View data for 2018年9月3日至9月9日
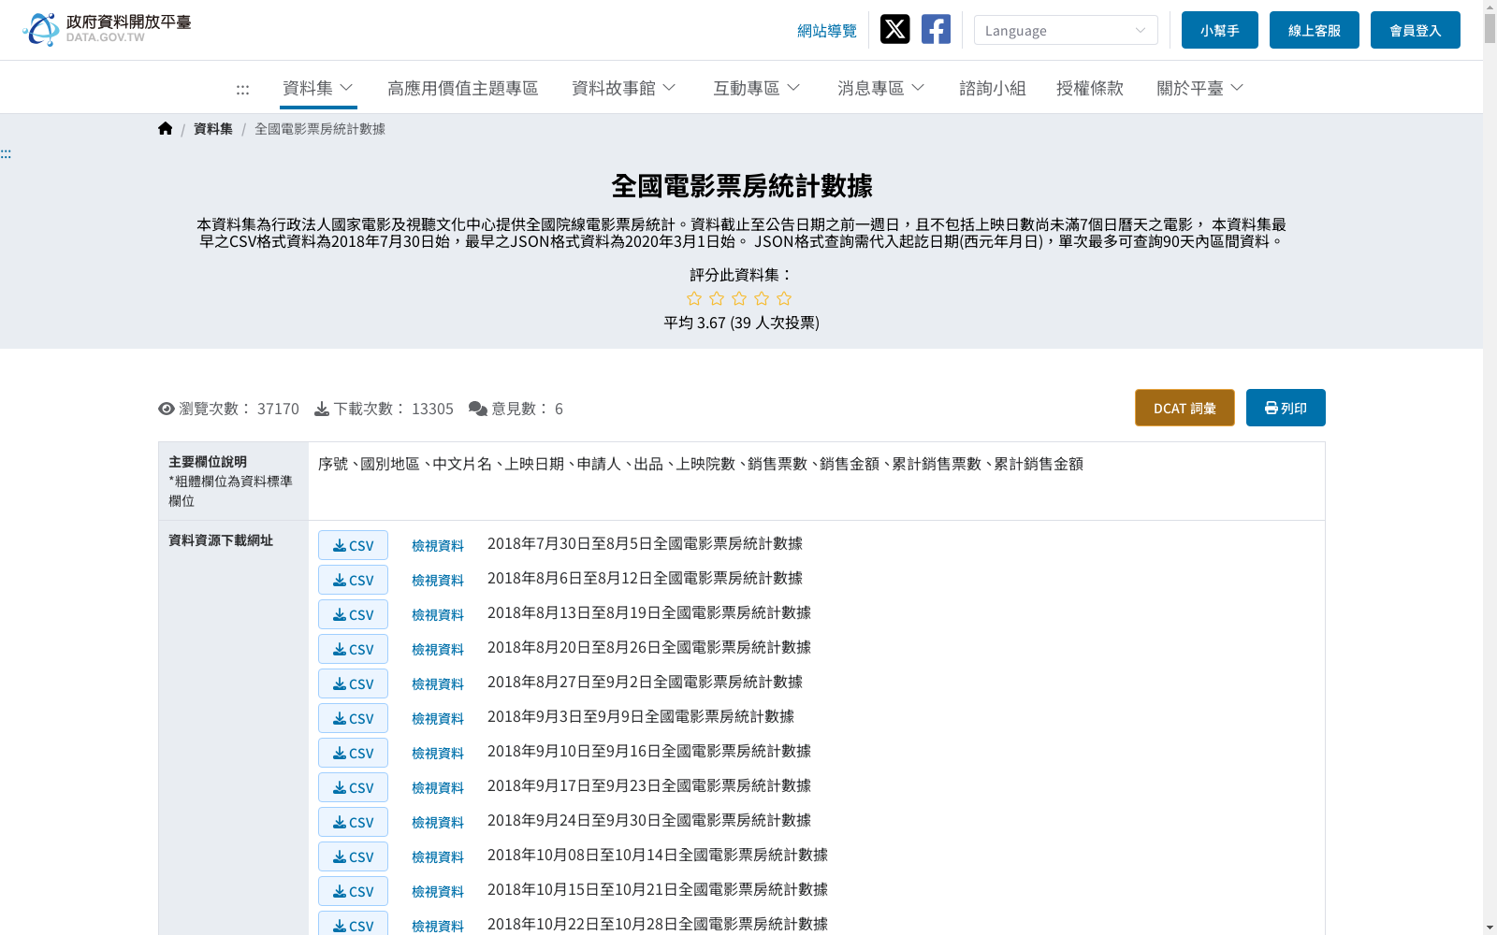Screen dimensions: 1497x935 [x=438, y=718]
